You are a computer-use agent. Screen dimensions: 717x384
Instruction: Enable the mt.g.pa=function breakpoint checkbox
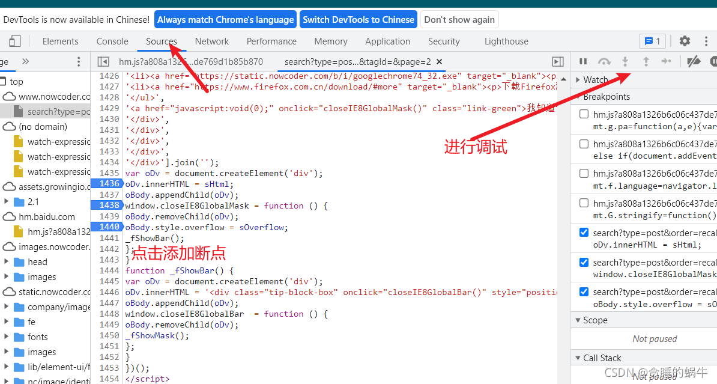click(584, 114)
